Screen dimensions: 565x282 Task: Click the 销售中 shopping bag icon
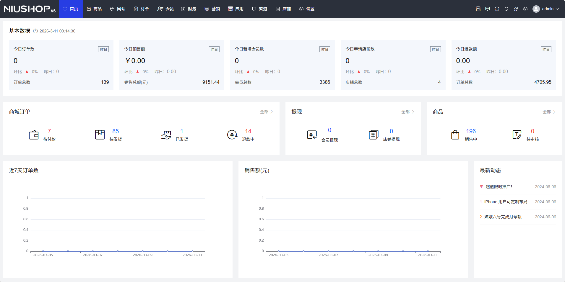pos(455,135)
